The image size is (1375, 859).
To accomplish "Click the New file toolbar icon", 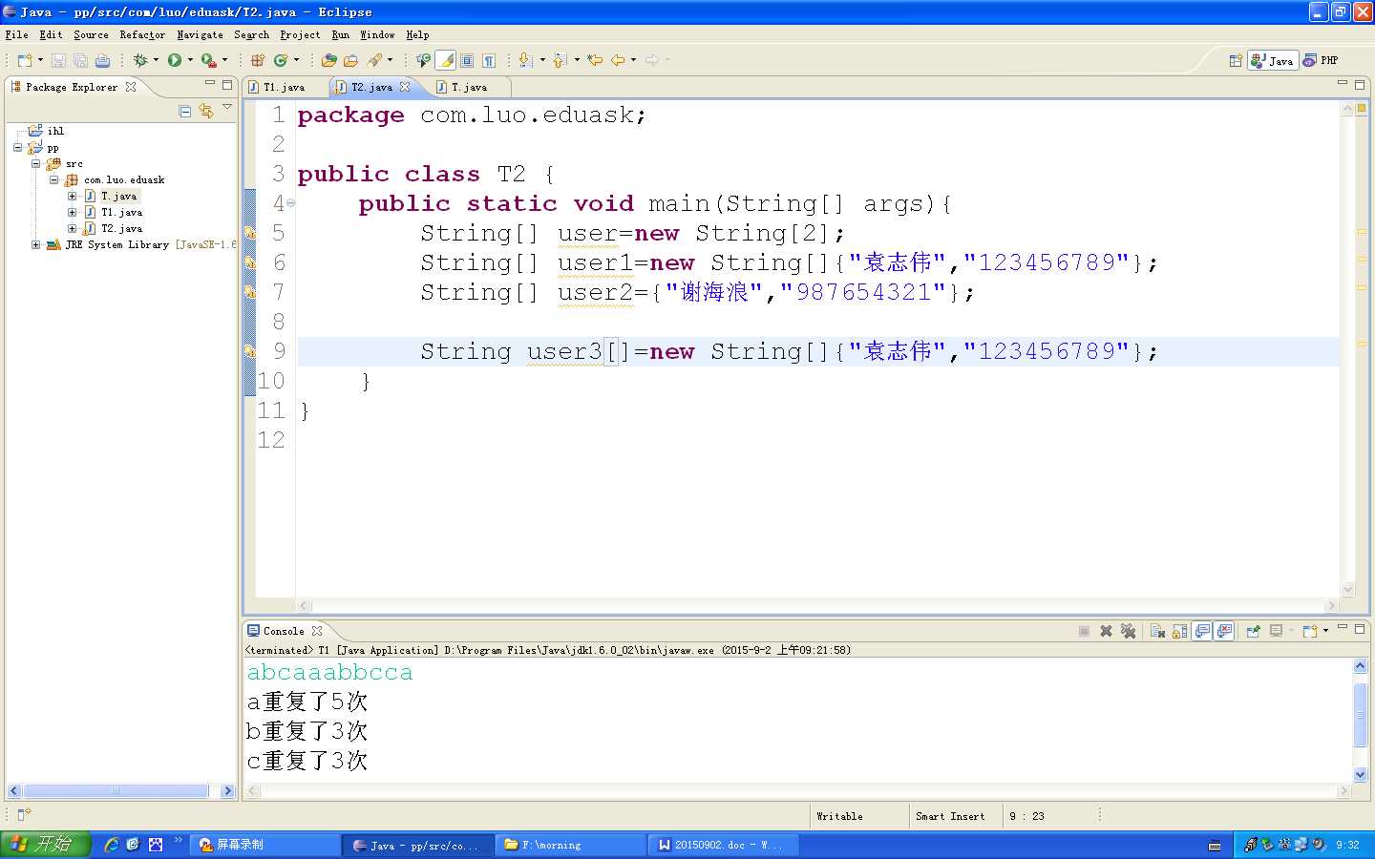I will [25, 60].
